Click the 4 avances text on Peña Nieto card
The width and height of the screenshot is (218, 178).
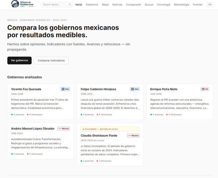158,115
